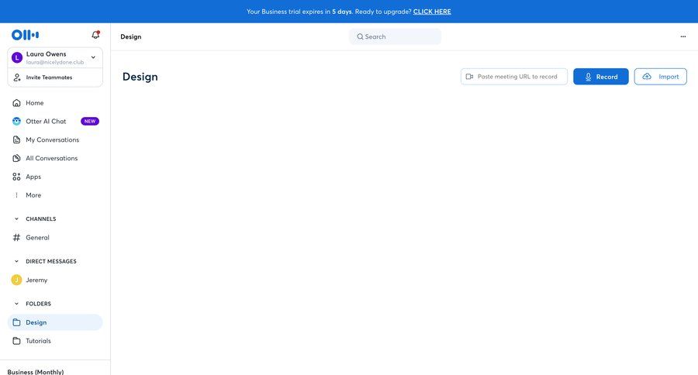Collapse the Folders section
698x375 pixels.
click(16, 304)
